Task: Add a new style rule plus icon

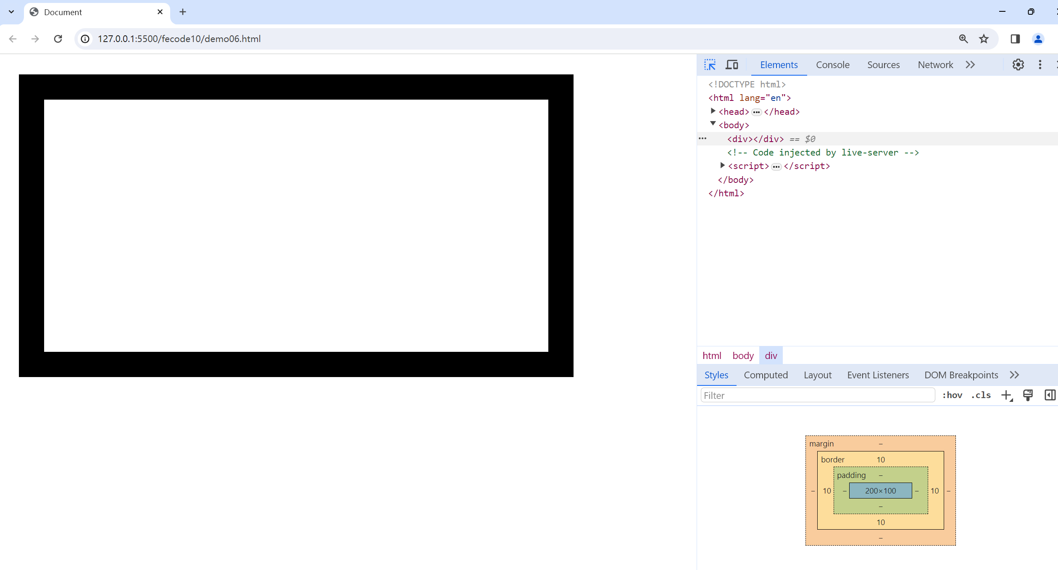Action: [x=1007, y=395]
